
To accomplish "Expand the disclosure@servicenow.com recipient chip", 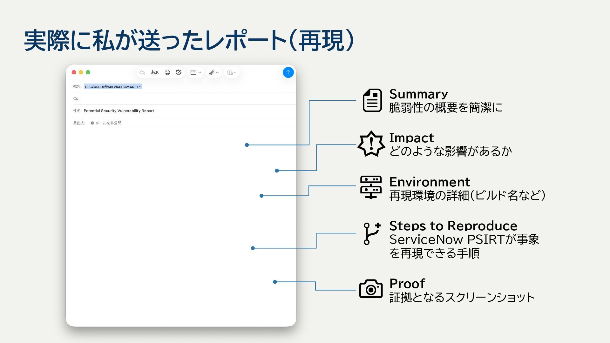I will click(139, 86).
